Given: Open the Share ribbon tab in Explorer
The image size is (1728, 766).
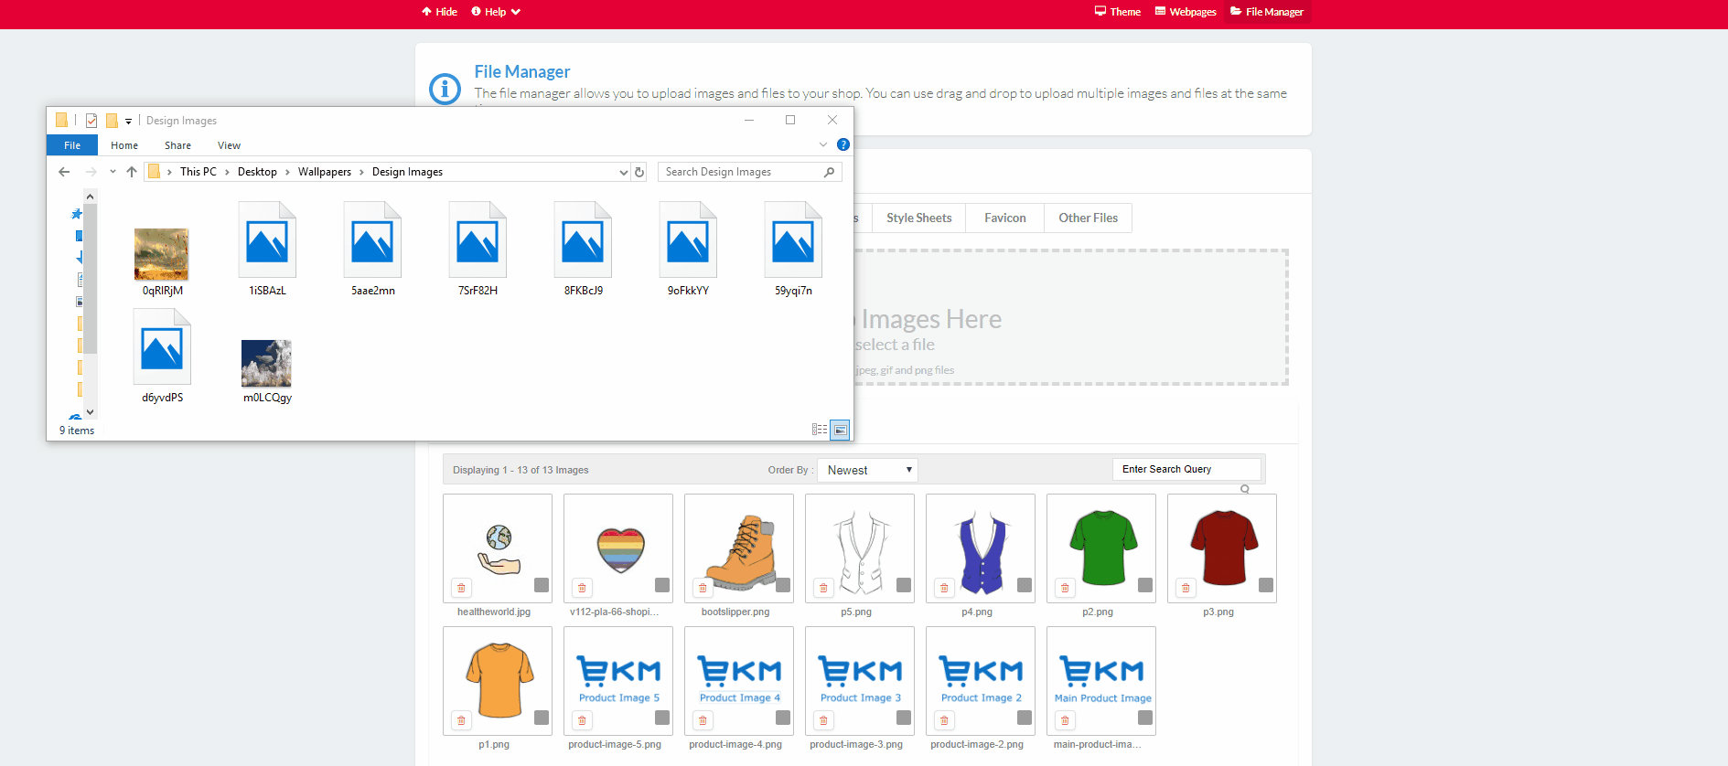Looking at the screenshot, I should point(177,145).
